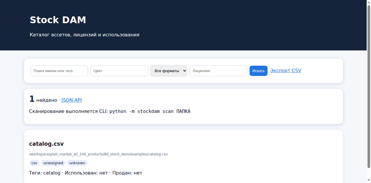
Task: Click the Искать search button
Action: click(258, 71)
